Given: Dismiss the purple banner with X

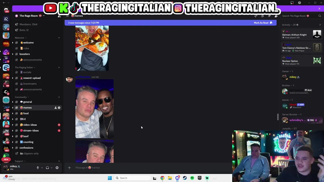Looking at the screenshot, I should coord(319,9).
